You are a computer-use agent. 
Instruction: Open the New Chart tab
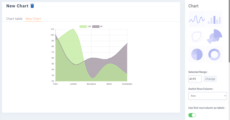[33, 19]
